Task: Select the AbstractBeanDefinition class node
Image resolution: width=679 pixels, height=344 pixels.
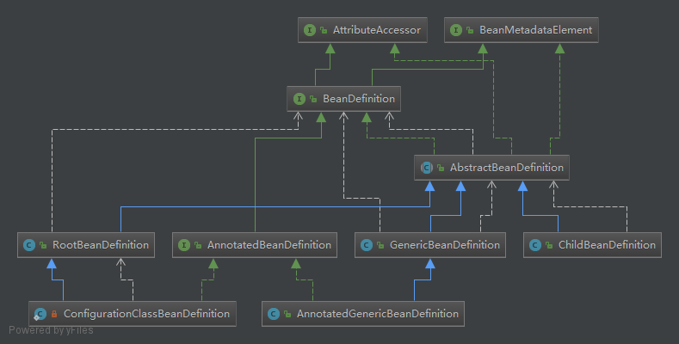Action: pos(491,168)
